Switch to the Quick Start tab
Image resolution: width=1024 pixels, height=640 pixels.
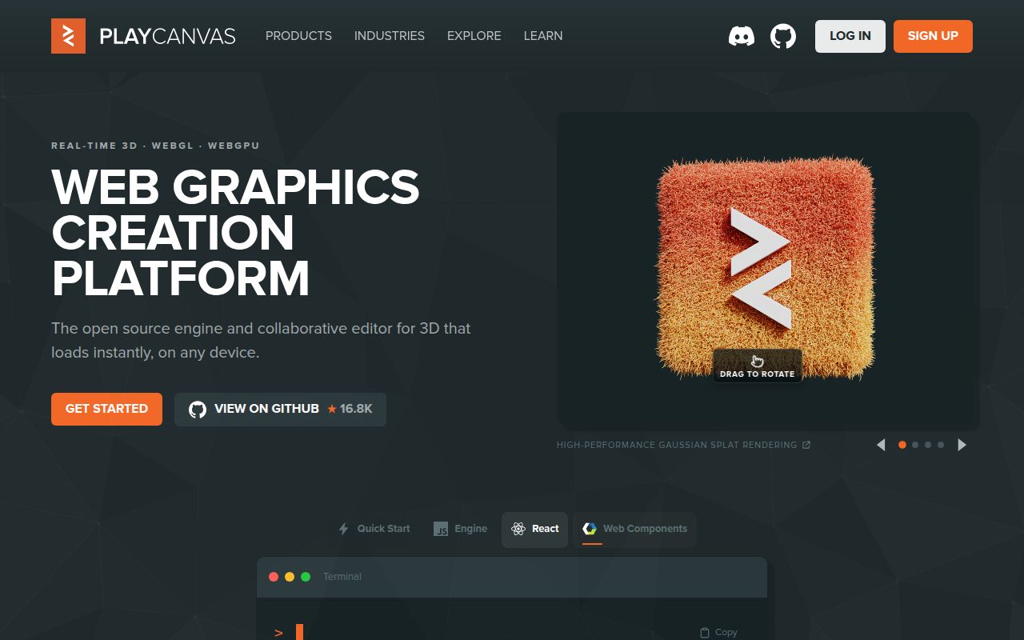tap(374, 529)
